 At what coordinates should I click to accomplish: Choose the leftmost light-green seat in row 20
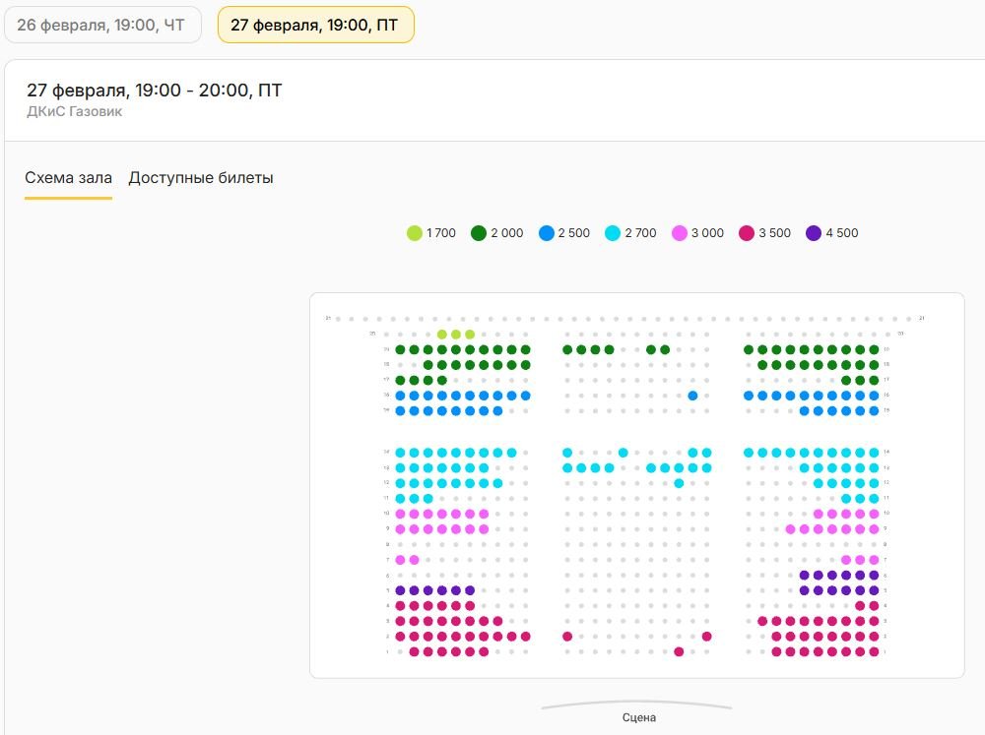click(x=442, y=335)
